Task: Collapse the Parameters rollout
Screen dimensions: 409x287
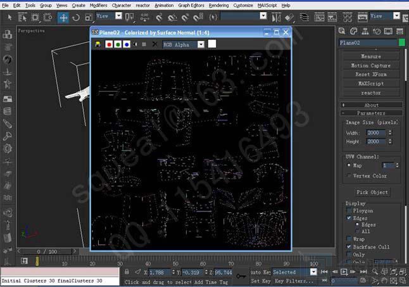Action: click(x=371, y=113)
